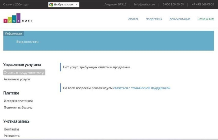The width and height of the screenshot is (218, 140).
Task: Open the ДОКУМЕНТАЦИЯ menu item
Action: point(179,19)
